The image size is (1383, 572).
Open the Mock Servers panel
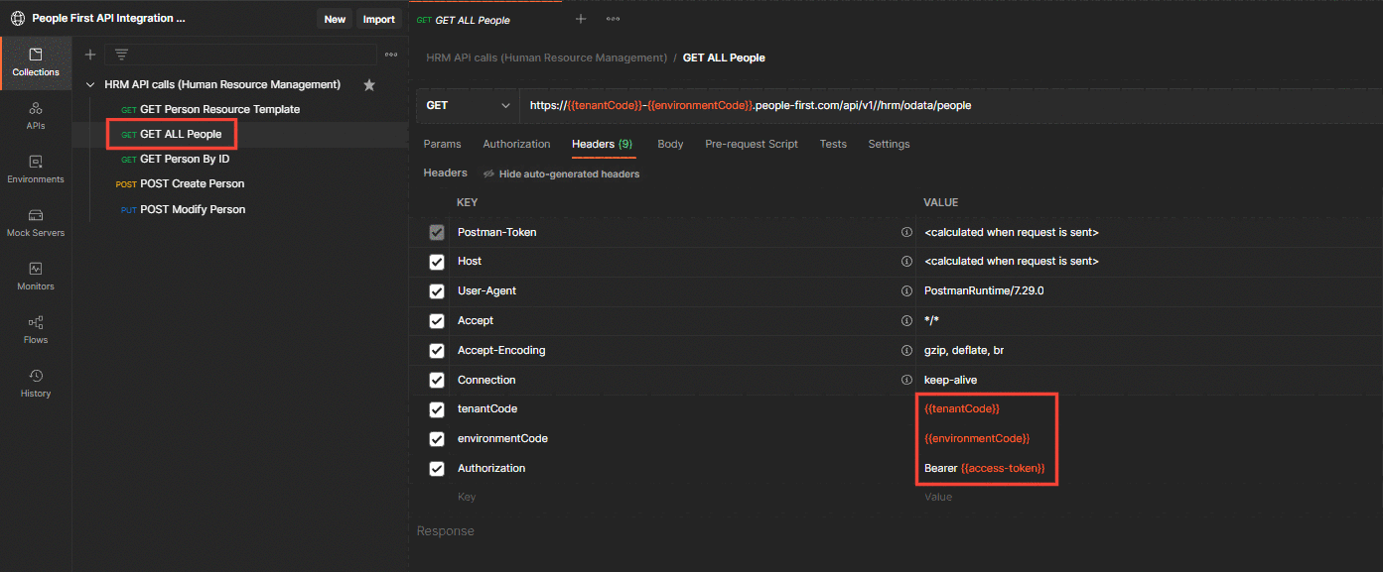[x=36, y=223]
